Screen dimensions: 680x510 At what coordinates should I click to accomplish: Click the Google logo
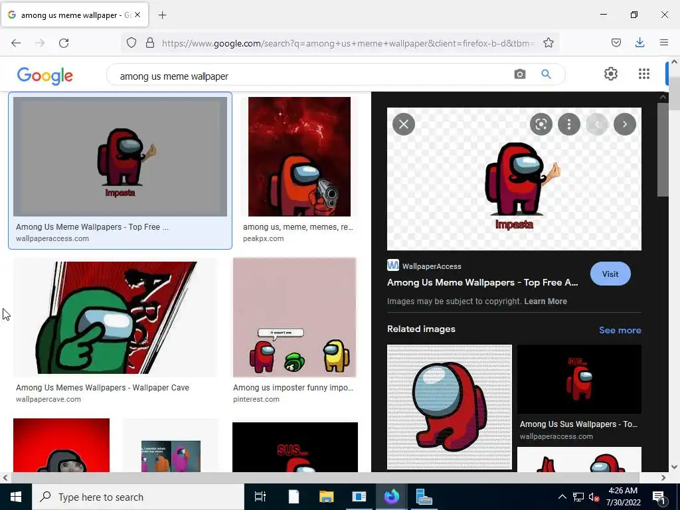click(45, 76)
